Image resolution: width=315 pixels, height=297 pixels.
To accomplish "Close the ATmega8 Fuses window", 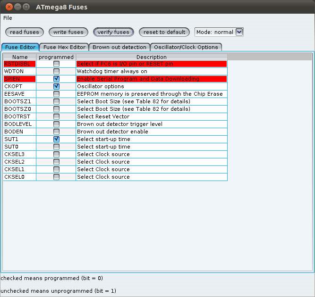I will pos(9,7).
